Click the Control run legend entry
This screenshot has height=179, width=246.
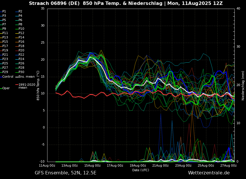click(8, 77)
